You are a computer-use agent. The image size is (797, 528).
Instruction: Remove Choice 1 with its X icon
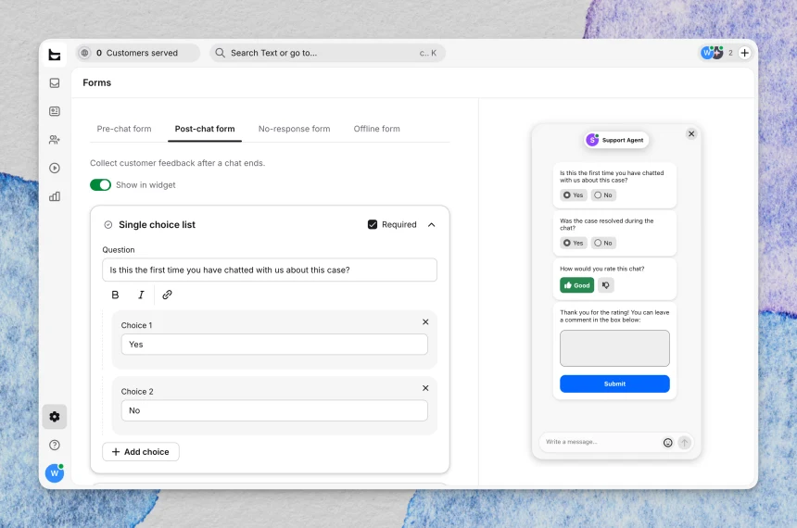(425, 322)
